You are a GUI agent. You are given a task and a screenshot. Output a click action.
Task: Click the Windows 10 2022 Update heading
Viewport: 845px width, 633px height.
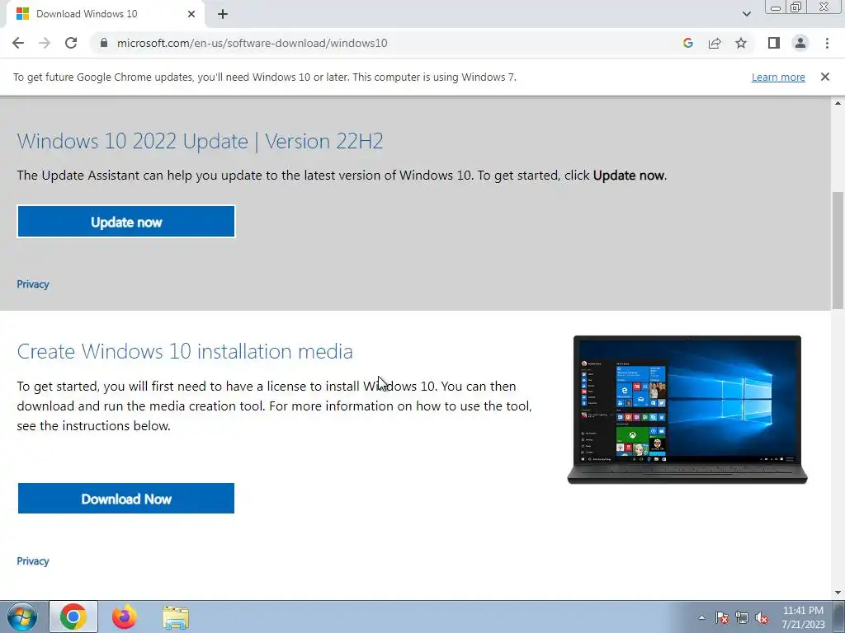point(200,141)
